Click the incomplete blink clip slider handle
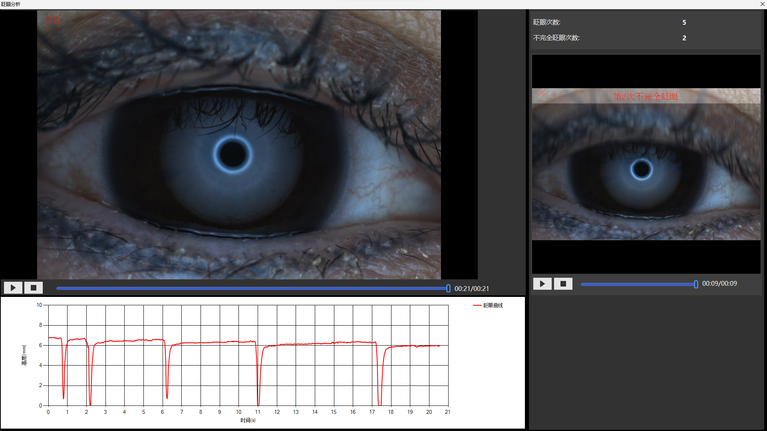Viewport: 767px width, 431px height. [696, 284]
